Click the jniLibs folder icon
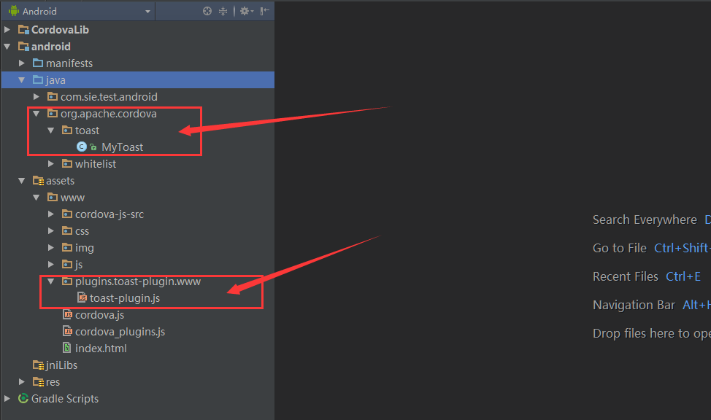 point(38,365)
